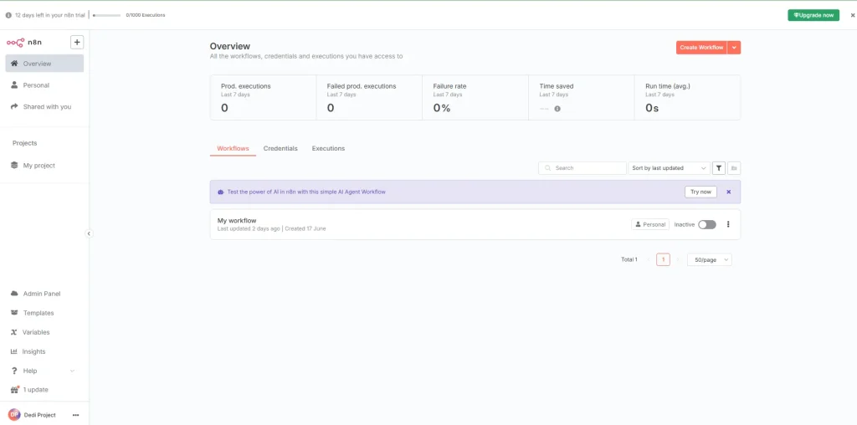Expand the Help menu
Image resolution: width=857 pixels, height=425 pixels.
click(44, 371)
